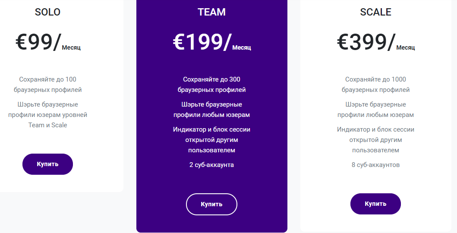Click the 'Team и Scale' sharing text in SOLO
The height and width of the screenshot is (233, 457).
(47, 125)
